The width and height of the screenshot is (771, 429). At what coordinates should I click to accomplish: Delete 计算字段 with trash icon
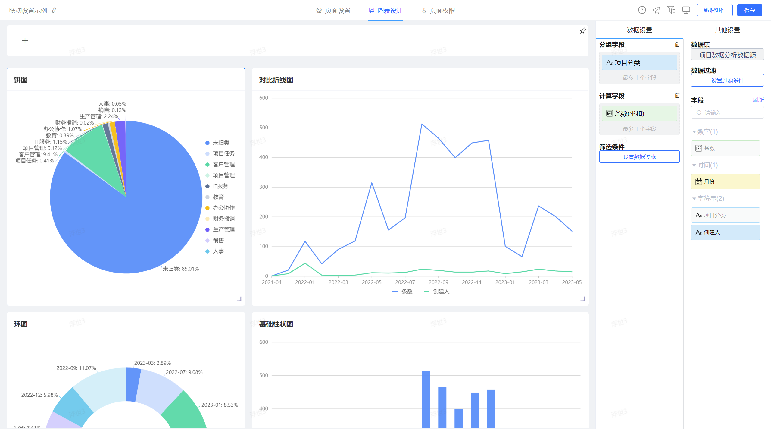[677, 96]
